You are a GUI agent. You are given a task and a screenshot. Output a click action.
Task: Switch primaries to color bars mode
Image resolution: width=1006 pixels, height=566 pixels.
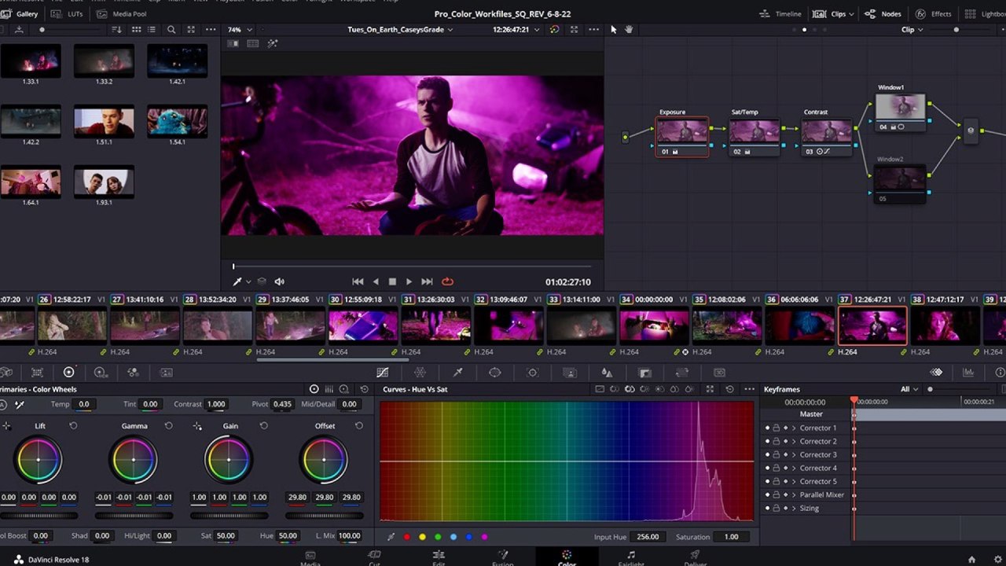tap(329, 389)
